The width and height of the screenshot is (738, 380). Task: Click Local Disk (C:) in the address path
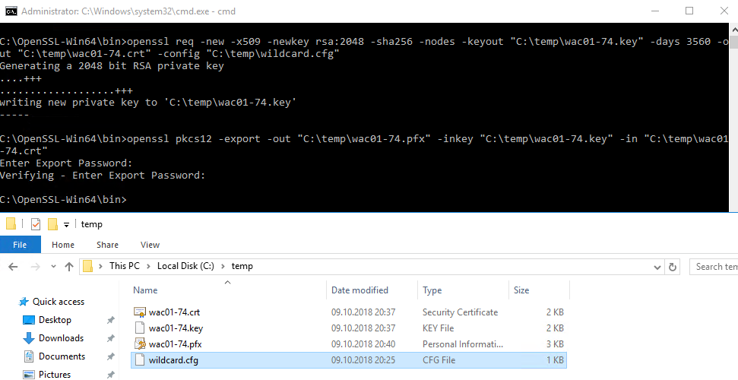185,266
